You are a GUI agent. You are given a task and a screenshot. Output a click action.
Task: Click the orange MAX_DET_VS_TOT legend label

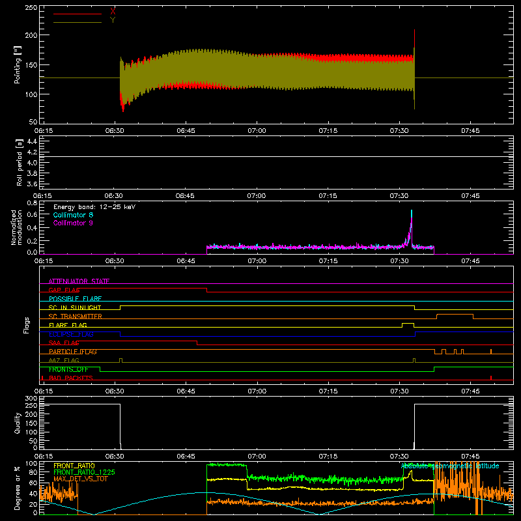[x=81, y=479]
